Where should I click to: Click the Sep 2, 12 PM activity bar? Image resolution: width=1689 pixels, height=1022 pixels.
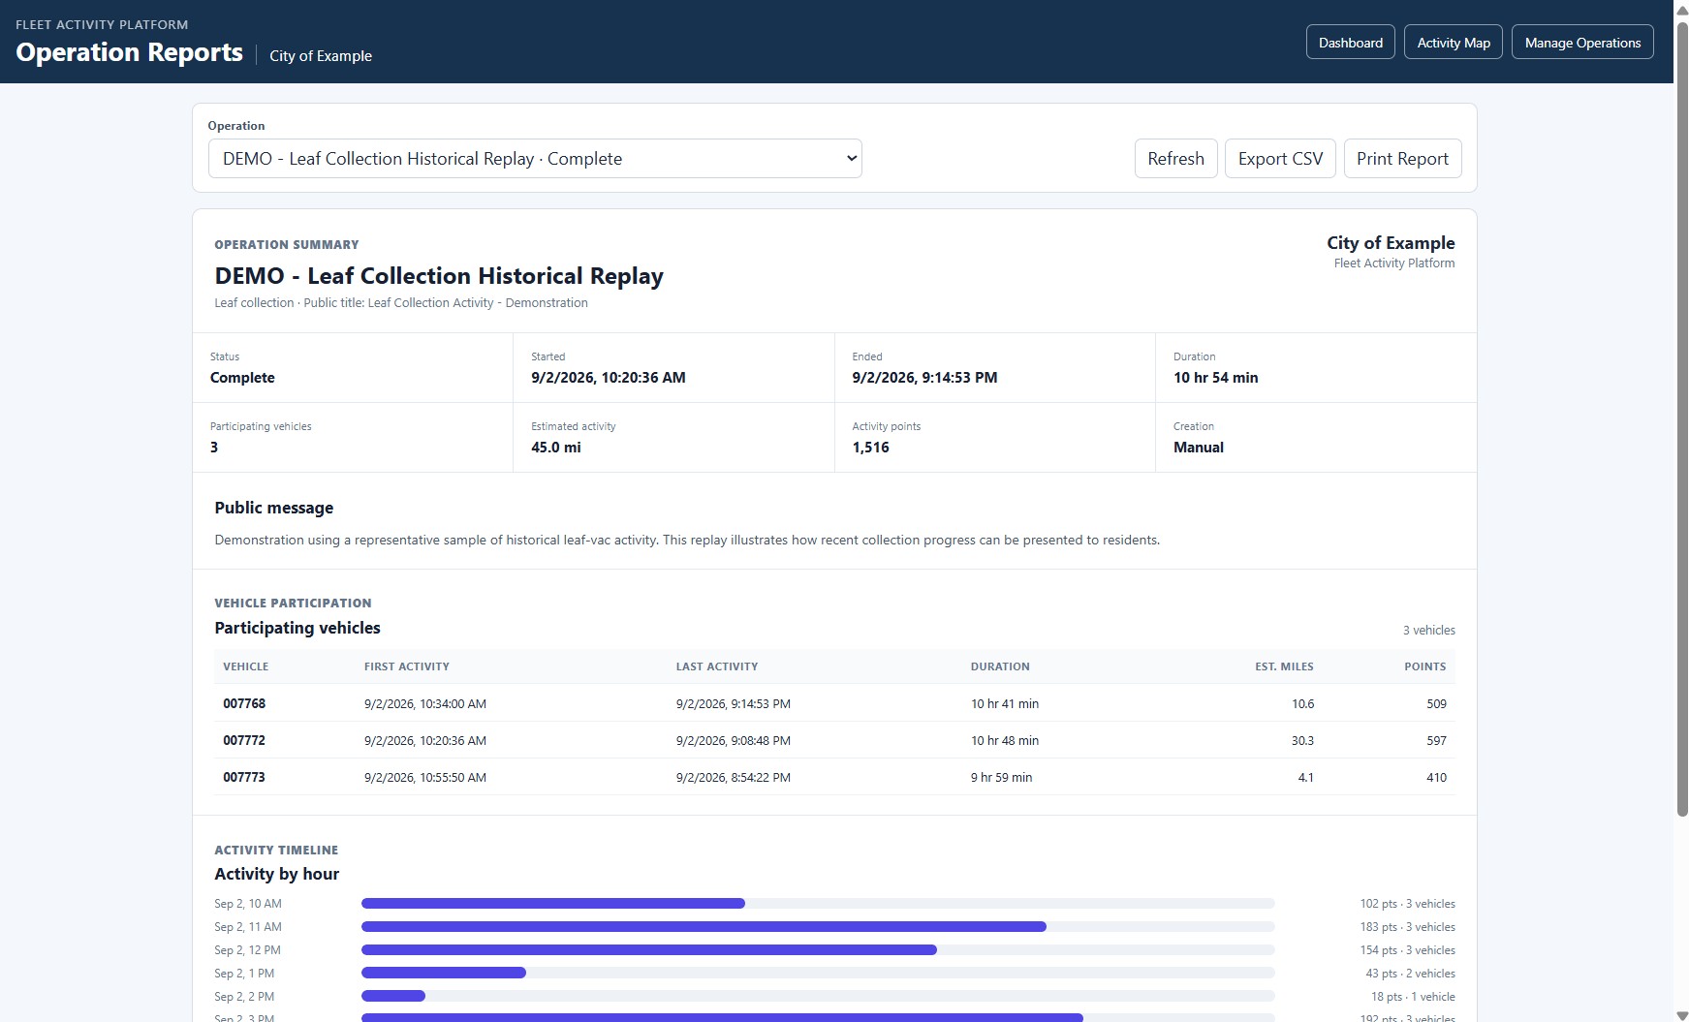tap(649, 950)
